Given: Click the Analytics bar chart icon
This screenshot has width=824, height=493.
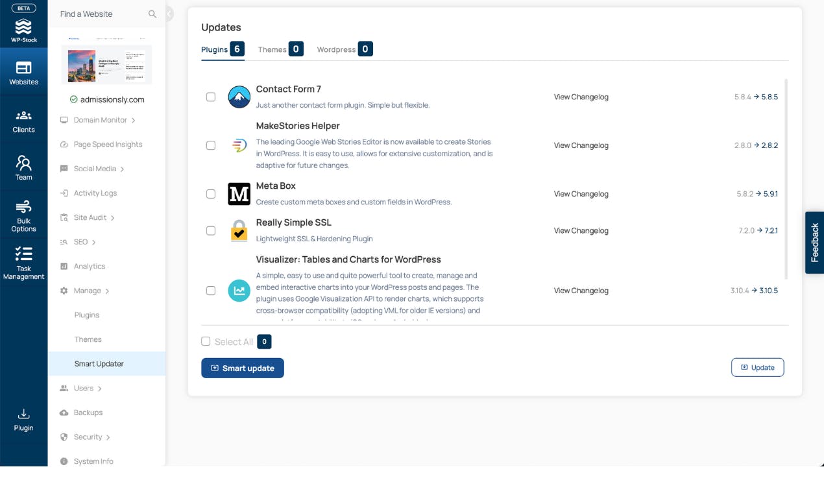Looking at the screenshot, I should [64, 267].
